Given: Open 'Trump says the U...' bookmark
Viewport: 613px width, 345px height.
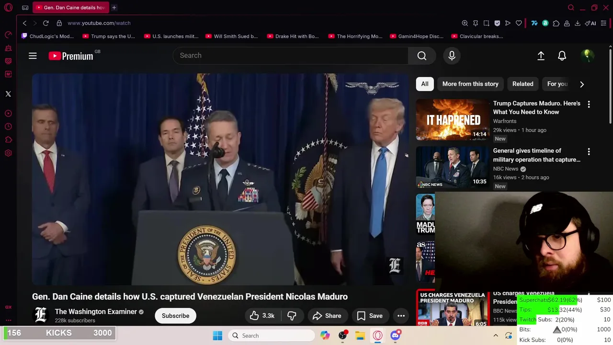Looking at the screenshot, I should tap(109, 36).
